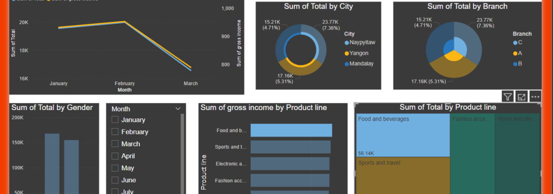
Task: Select the Sports and travel treemap tile
Action: point(403,175)
